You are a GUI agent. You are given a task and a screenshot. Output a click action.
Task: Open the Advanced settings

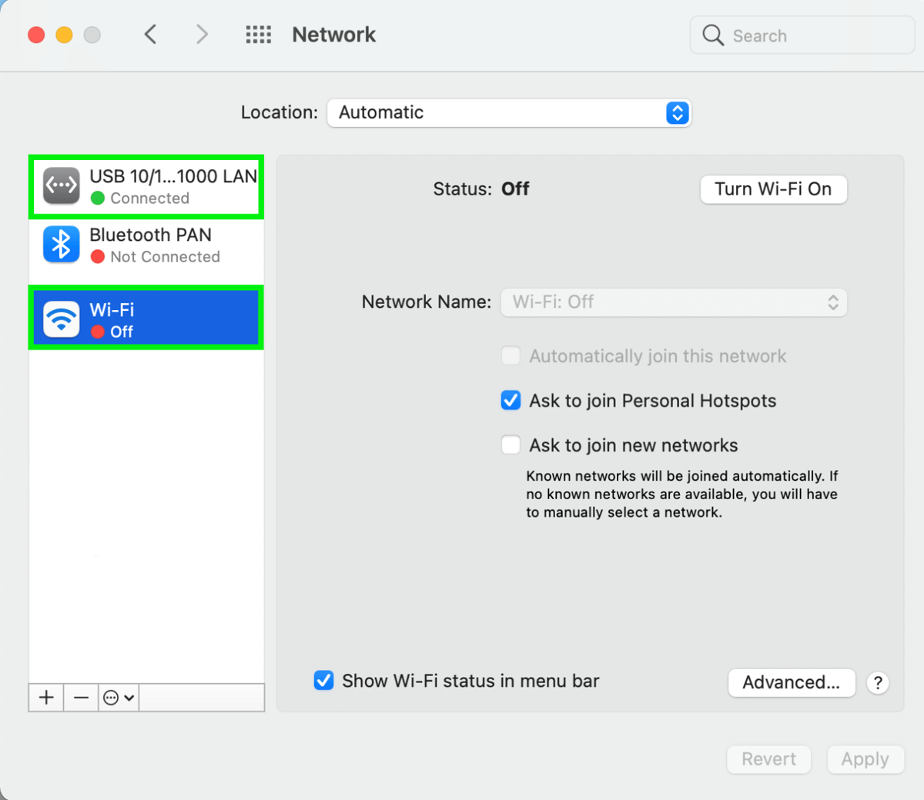pos(792,682)
